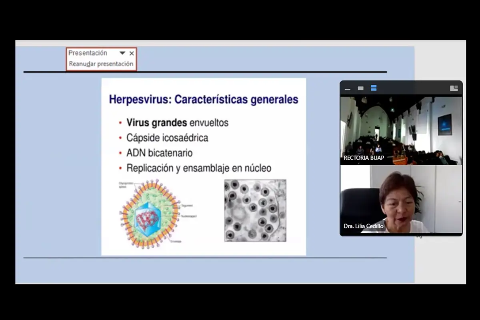Click the Dra. Lilia Cedillo video thumbnail
This screenshot has width=480, height=320.
401,198
